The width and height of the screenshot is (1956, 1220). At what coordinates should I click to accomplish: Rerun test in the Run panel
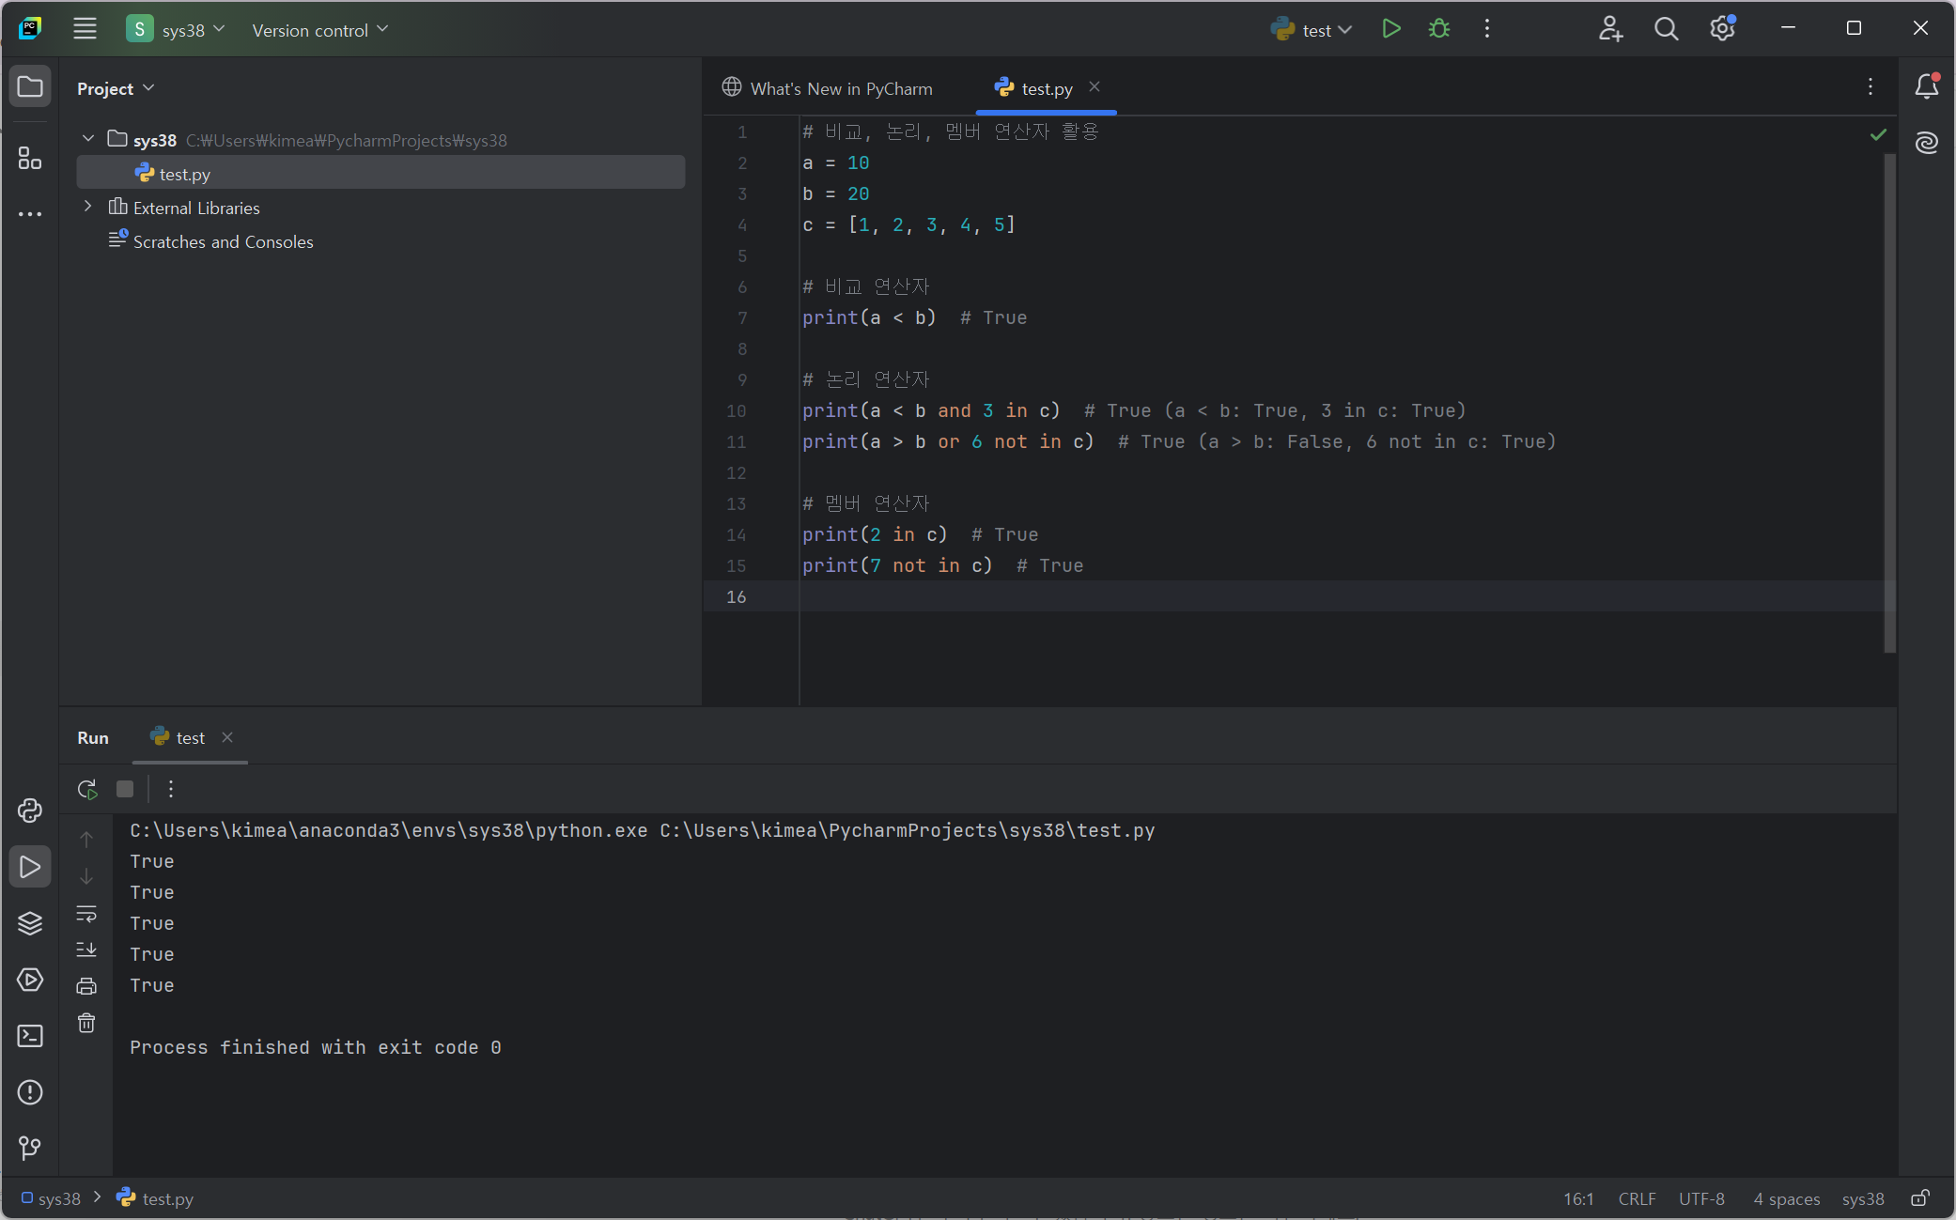coord(87,789)
